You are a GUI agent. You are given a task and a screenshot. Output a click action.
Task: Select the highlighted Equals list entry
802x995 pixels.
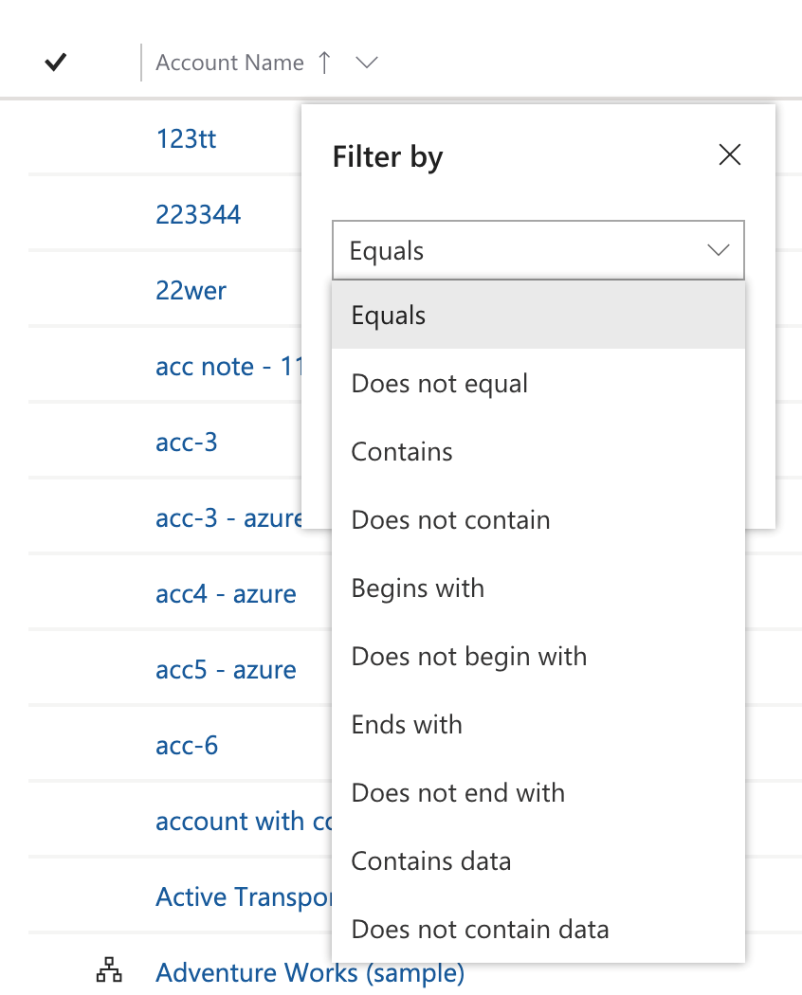(388, 315)
